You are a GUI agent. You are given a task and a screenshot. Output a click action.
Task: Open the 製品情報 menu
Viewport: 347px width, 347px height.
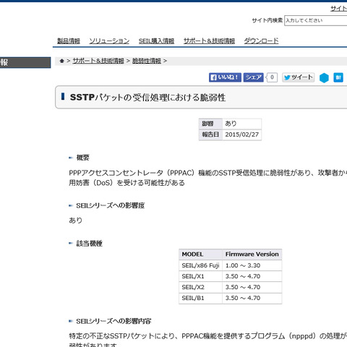click(69, 40)
